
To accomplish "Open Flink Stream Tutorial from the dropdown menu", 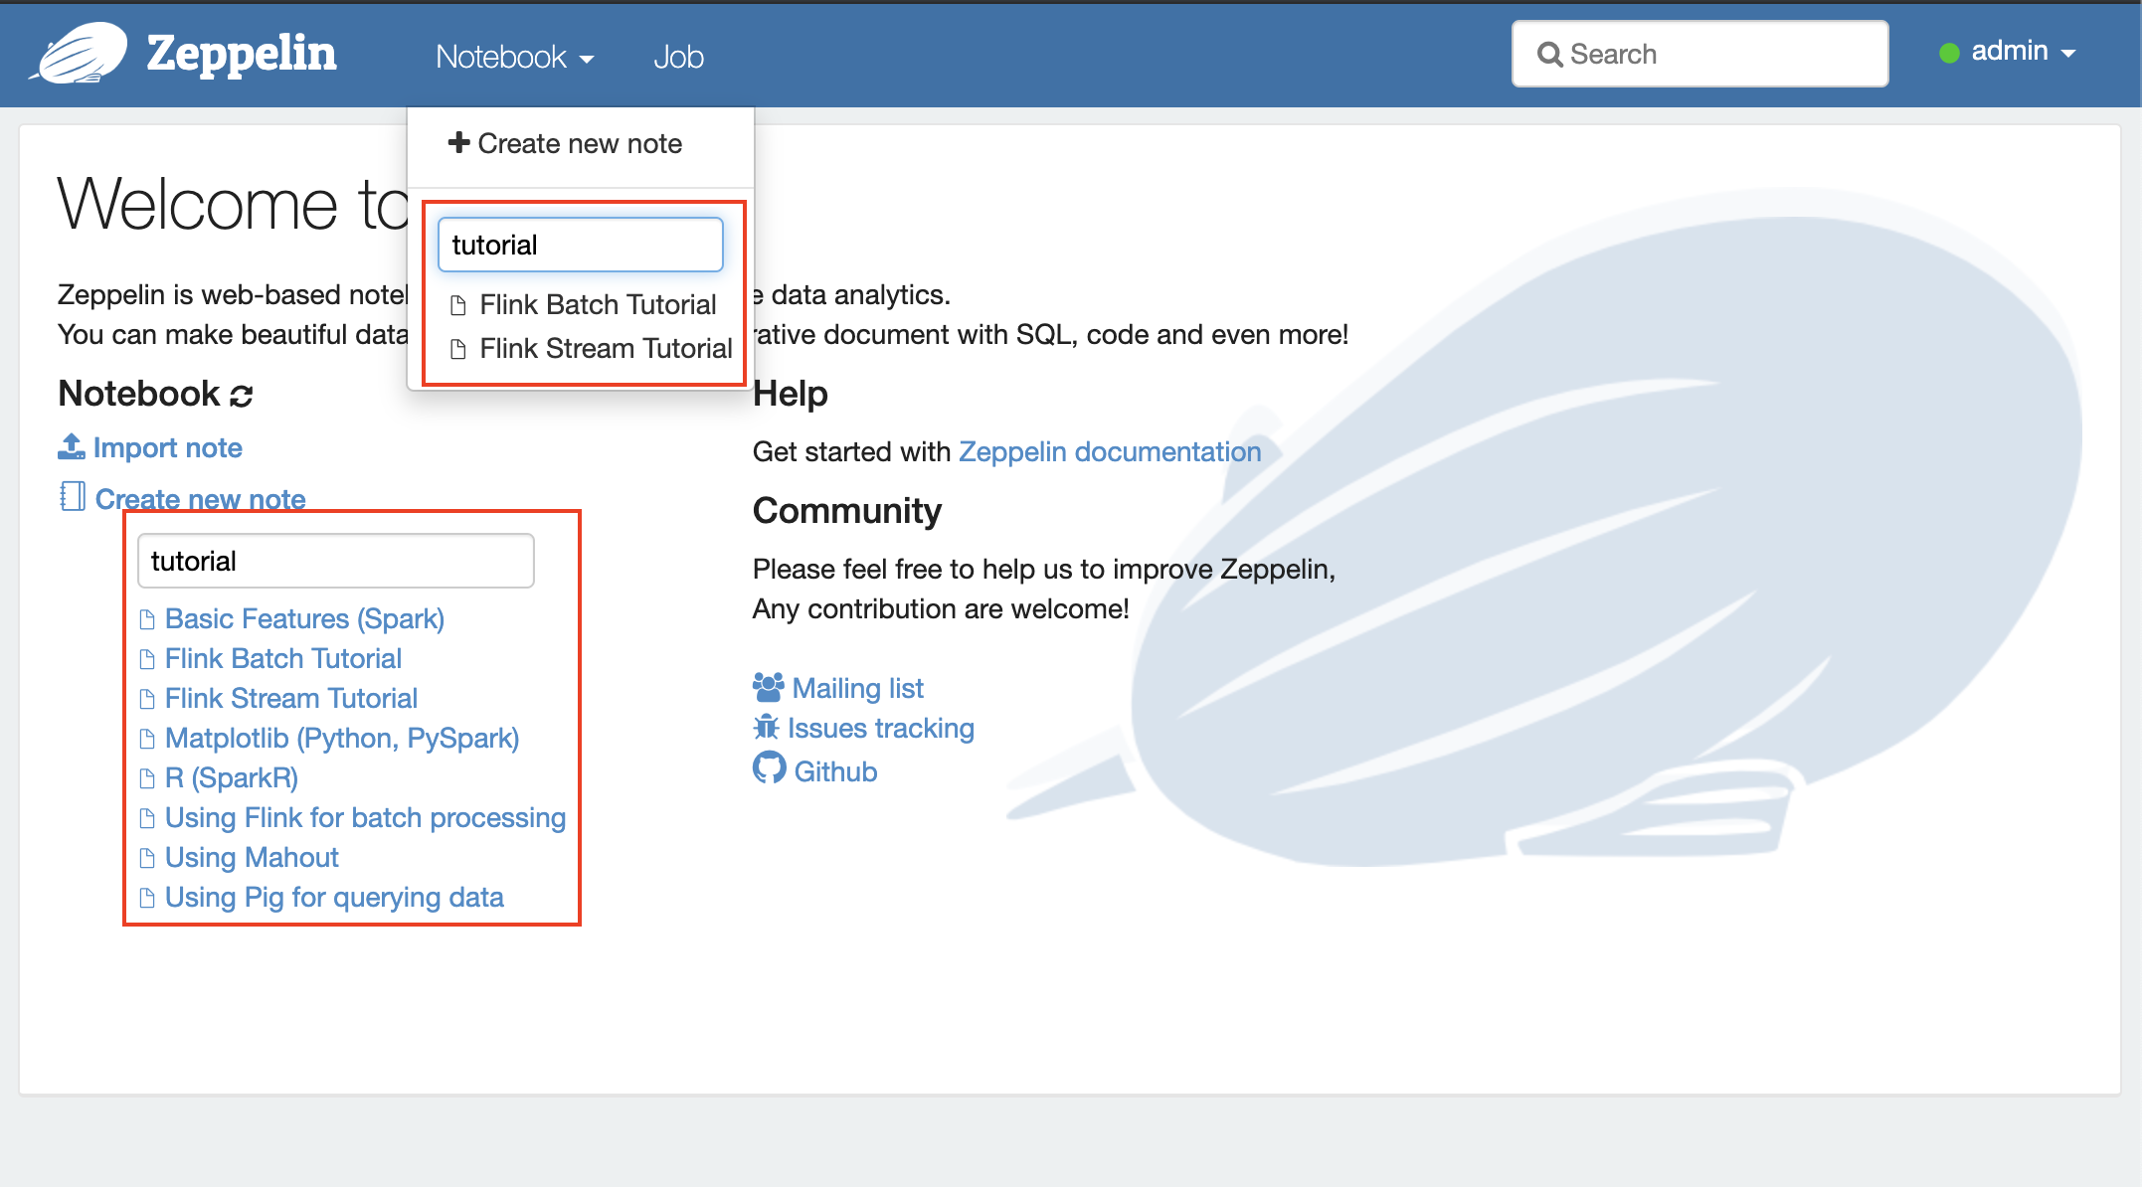I will click(606, 348).
